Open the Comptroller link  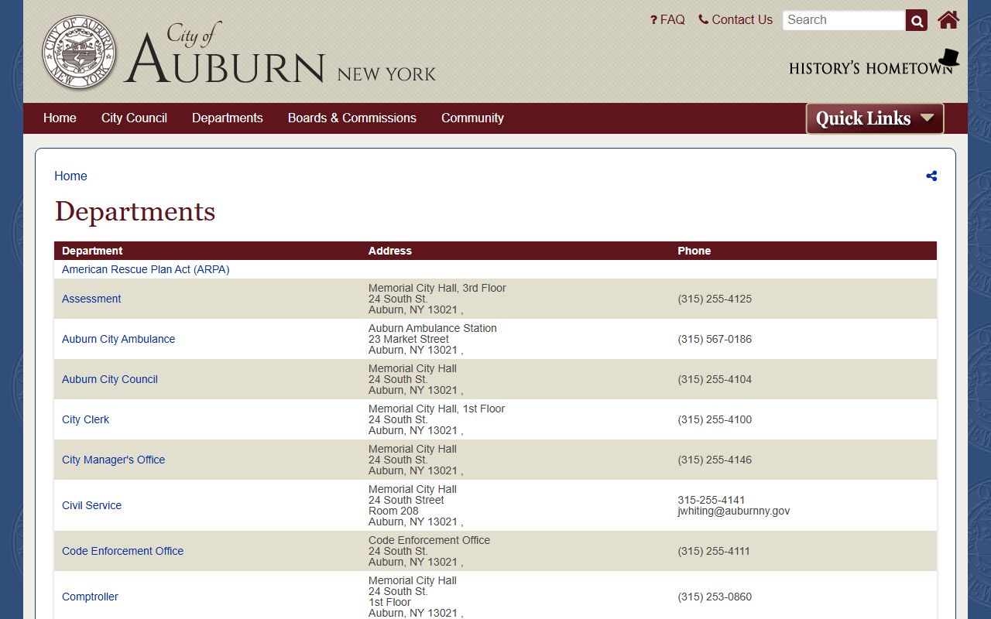point(90,597)
